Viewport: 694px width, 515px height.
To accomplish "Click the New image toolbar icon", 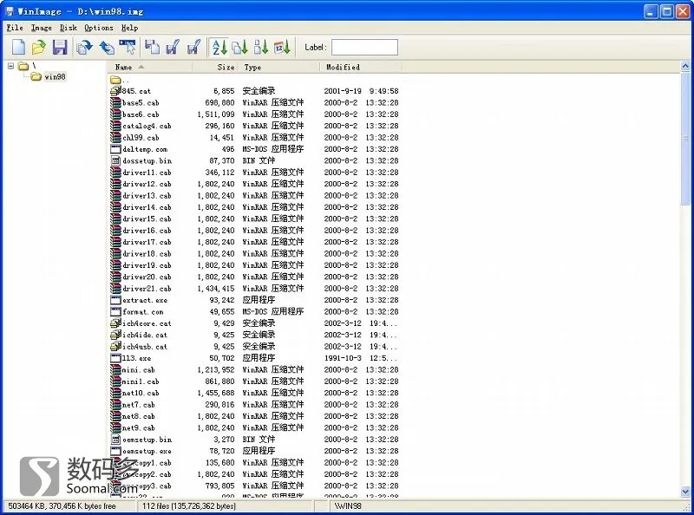I will pyautogui.click(x=18, y=47).
